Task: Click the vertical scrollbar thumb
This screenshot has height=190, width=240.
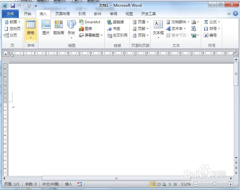Action: click(236, 74)
